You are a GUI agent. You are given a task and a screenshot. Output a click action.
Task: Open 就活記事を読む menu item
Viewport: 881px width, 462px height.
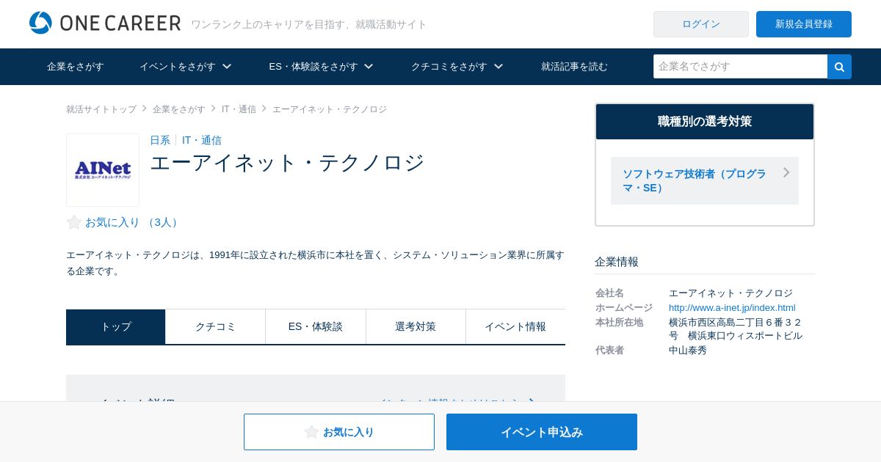574,67
